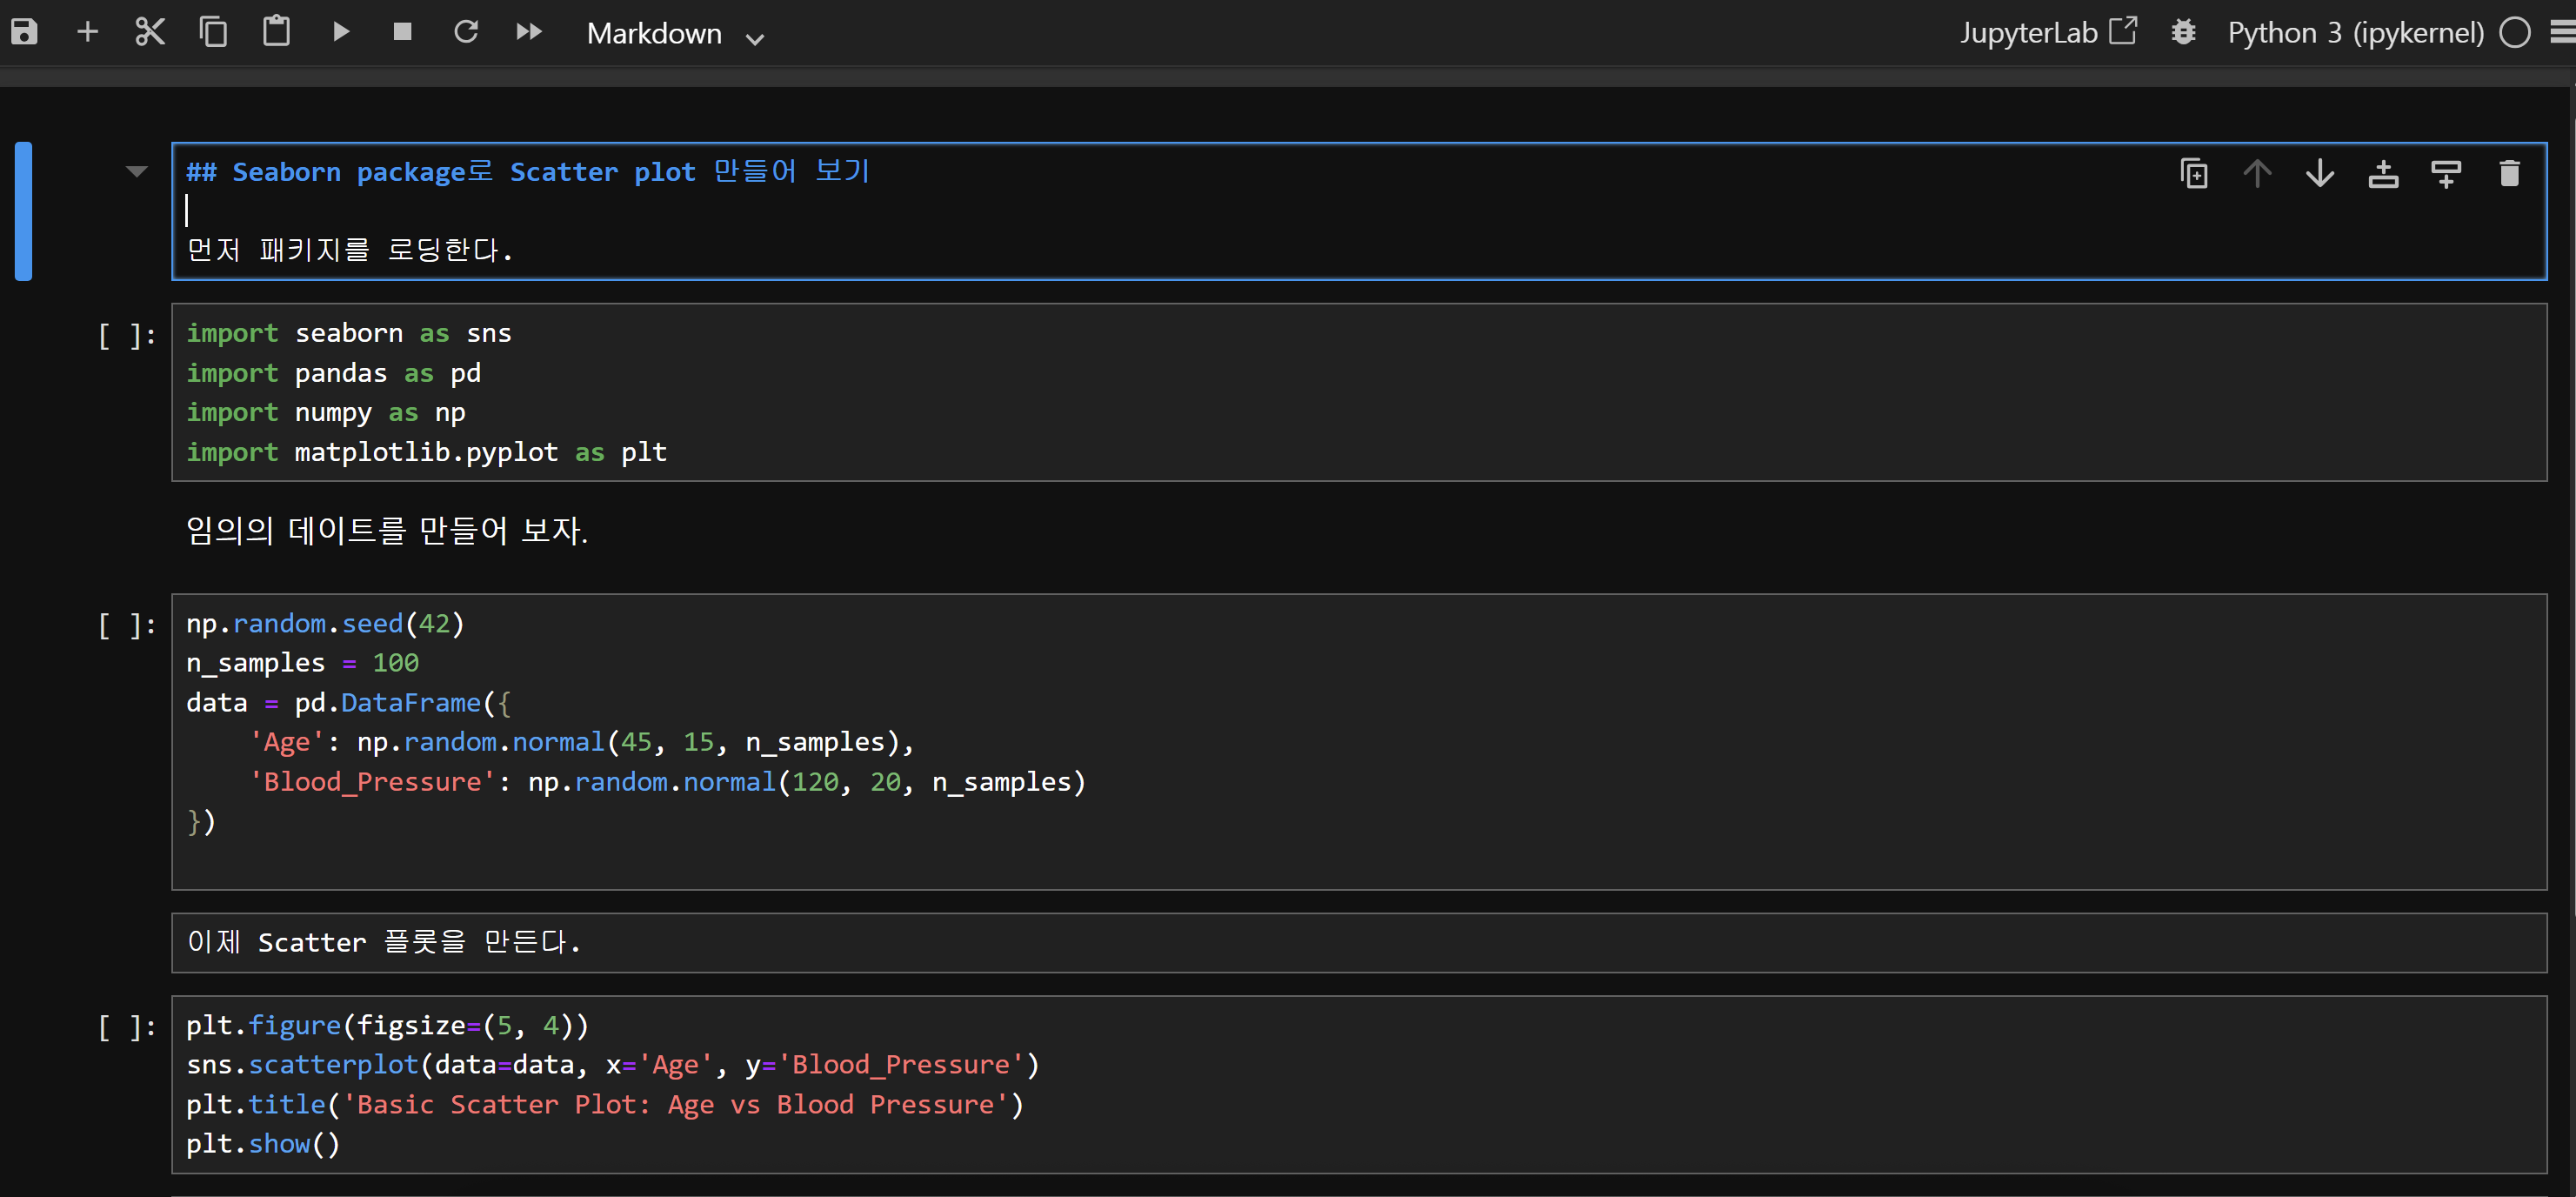Screen dimensions: 2576x1197
Task: Select the Python 3 (ipykernel) kernel name
Action: 2355,33
